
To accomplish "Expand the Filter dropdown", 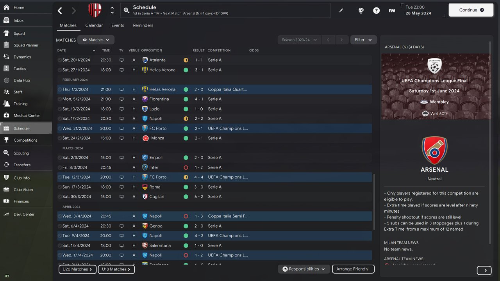I will 363,40.
